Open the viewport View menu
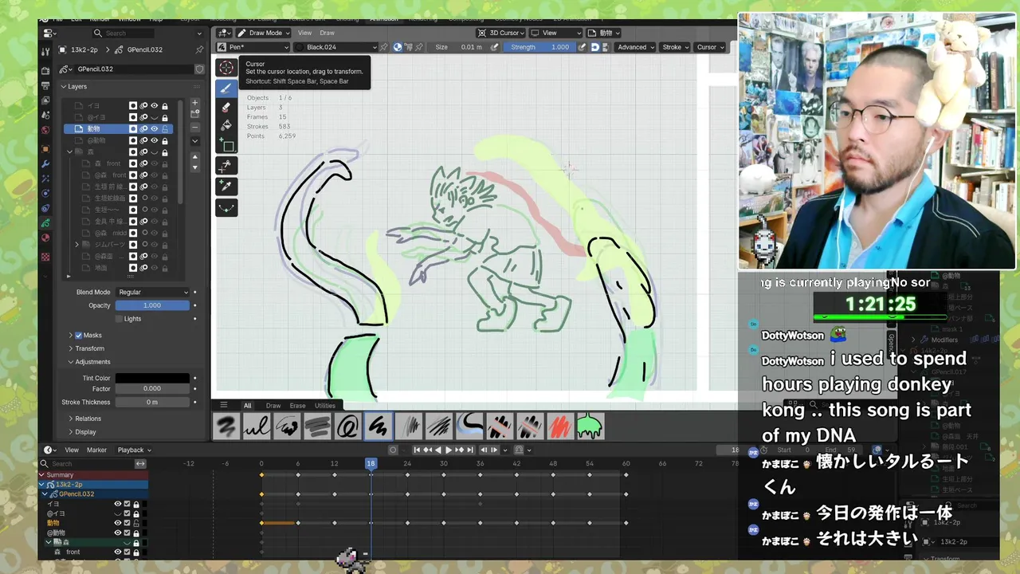The width and height of the screenshot is (1020, 574). tap(304, 33)
